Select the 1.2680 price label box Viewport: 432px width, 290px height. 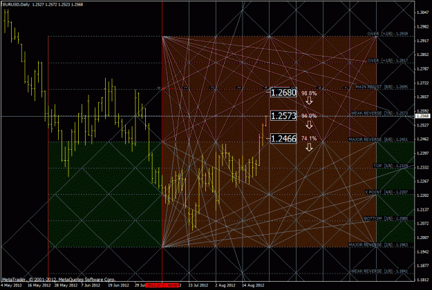click(x=283, y=93)
